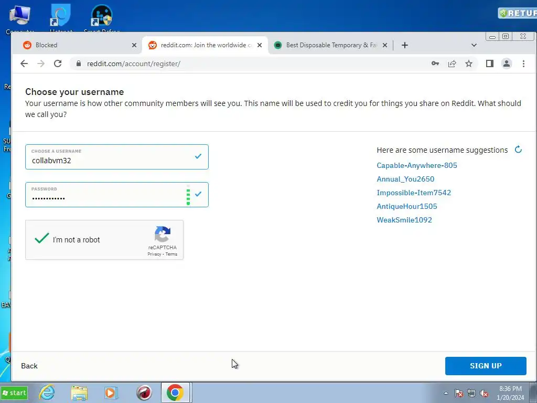Show hidden tray icons arrow

click(446, 393)
